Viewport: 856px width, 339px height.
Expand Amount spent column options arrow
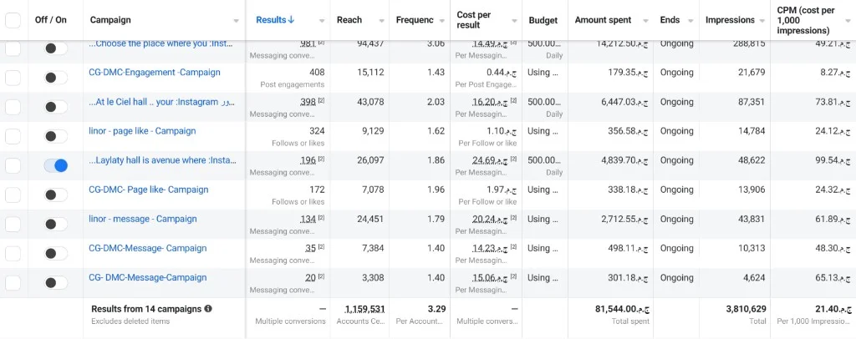point(645,21)
